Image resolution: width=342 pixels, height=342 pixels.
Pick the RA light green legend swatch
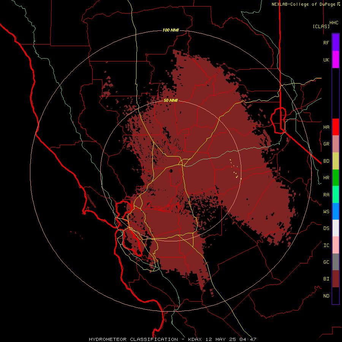pyautogui.click(x=336, y=195)
